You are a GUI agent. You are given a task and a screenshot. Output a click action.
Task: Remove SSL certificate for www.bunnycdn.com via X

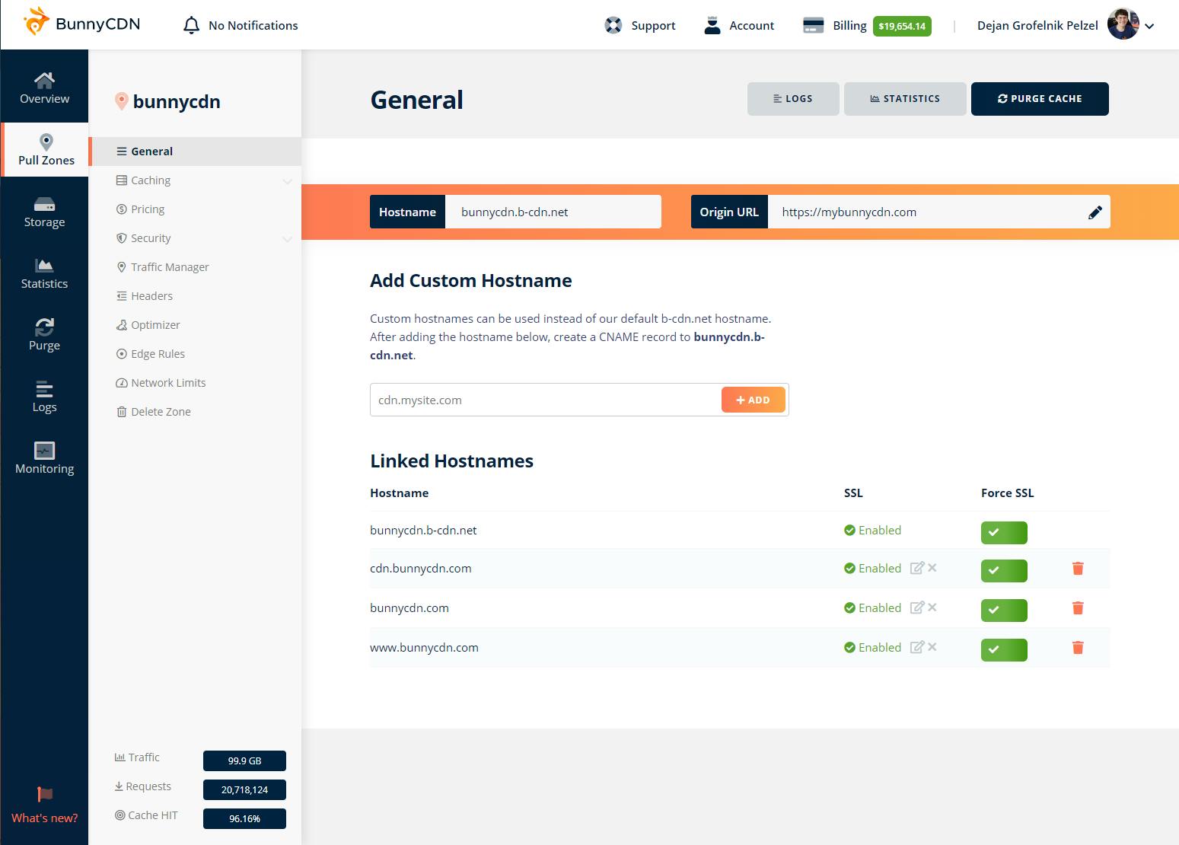tap(932, 647)
